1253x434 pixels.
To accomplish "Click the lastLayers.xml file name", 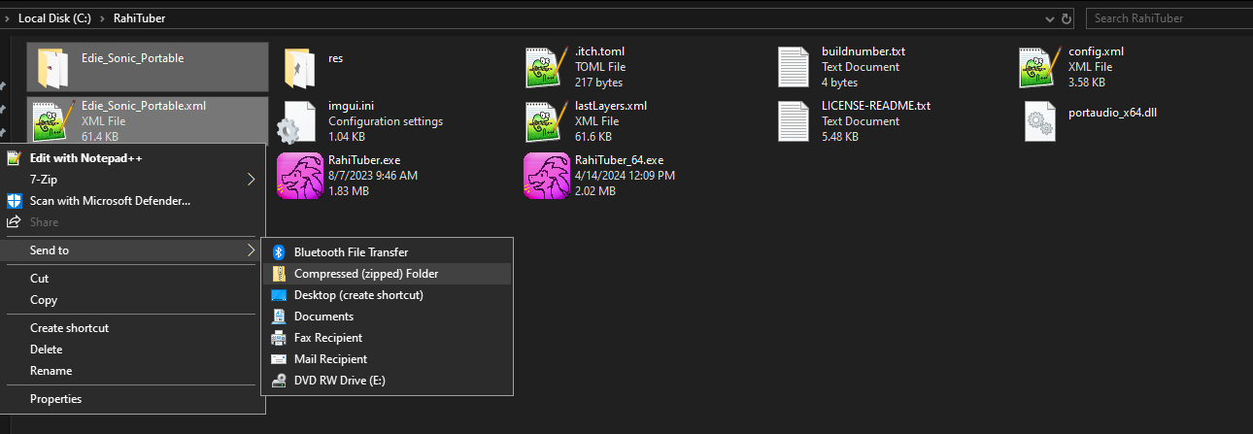I will 611,106.
